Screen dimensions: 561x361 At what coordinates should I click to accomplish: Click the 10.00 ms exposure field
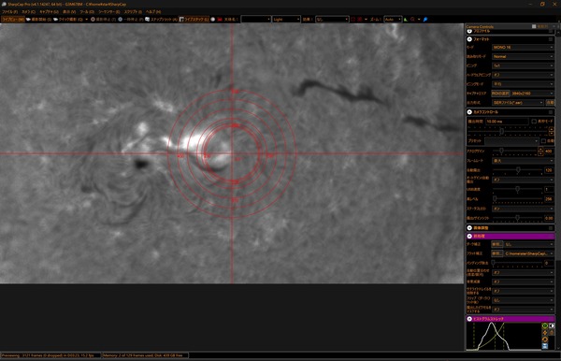point(507,122)
